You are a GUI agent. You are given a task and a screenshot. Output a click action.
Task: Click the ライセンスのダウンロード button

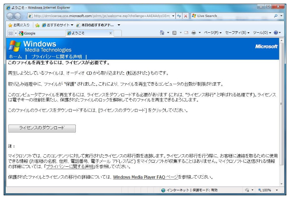point(42,128)
